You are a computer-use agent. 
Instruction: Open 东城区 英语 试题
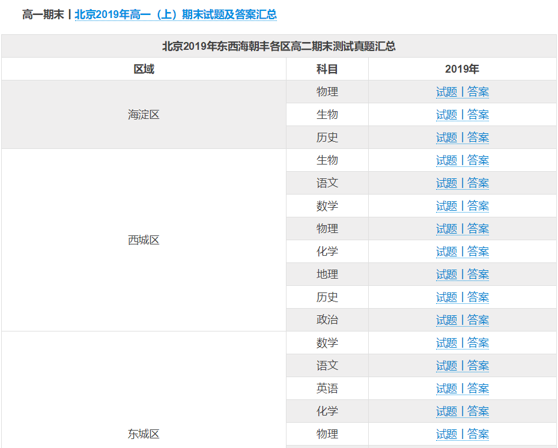(447, 388)
